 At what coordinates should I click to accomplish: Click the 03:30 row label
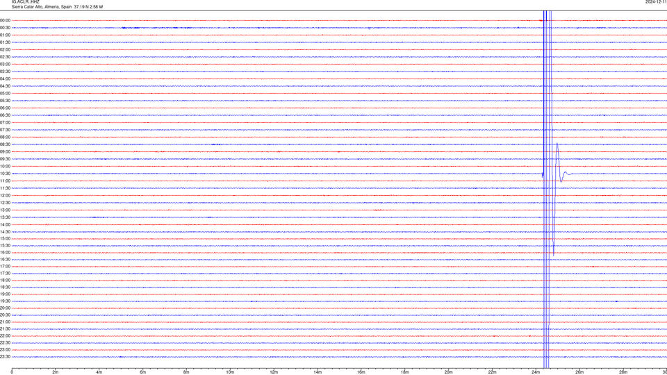tap(5, 72)
